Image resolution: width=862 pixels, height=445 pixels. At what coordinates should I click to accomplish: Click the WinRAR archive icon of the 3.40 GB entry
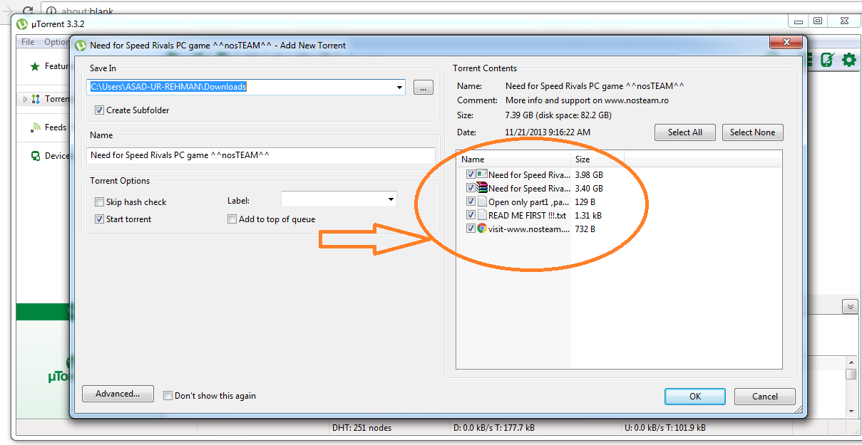point(482,188)
